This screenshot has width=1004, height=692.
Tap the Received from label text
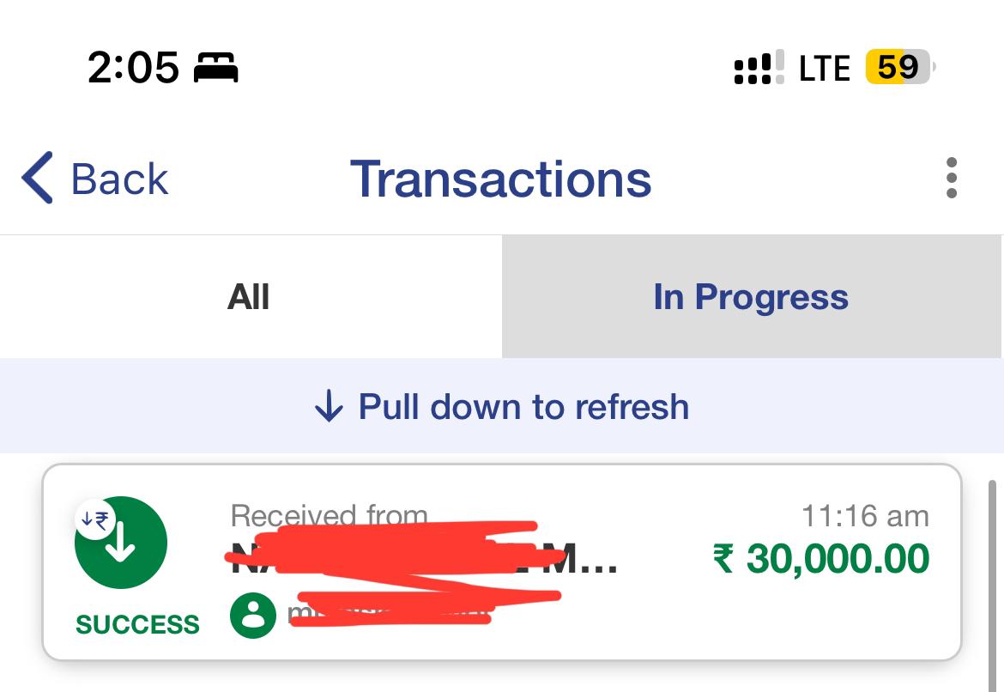click(330, 514)
